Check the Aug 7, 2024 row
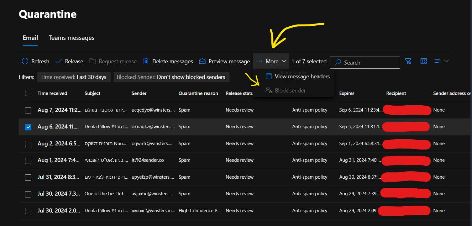 tap(28, 110)
